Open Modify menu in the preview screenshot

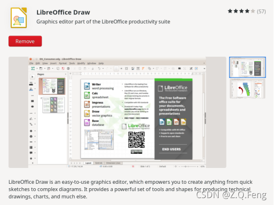pyautogui.click(x=81, y=63)
